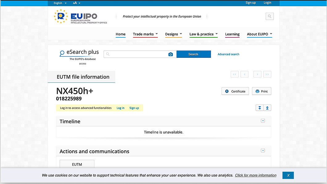Collapse the Actions and communications section
327x184 pixels.
point(263,150)
